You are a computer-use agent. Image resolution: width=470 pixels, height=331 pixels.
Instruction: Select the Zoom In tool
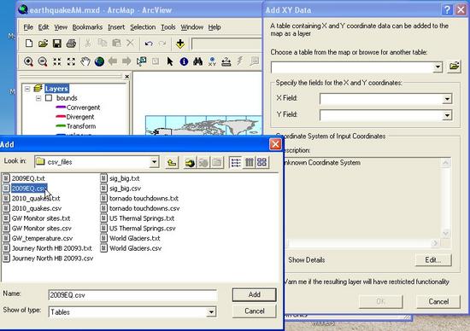coord(28,61)
